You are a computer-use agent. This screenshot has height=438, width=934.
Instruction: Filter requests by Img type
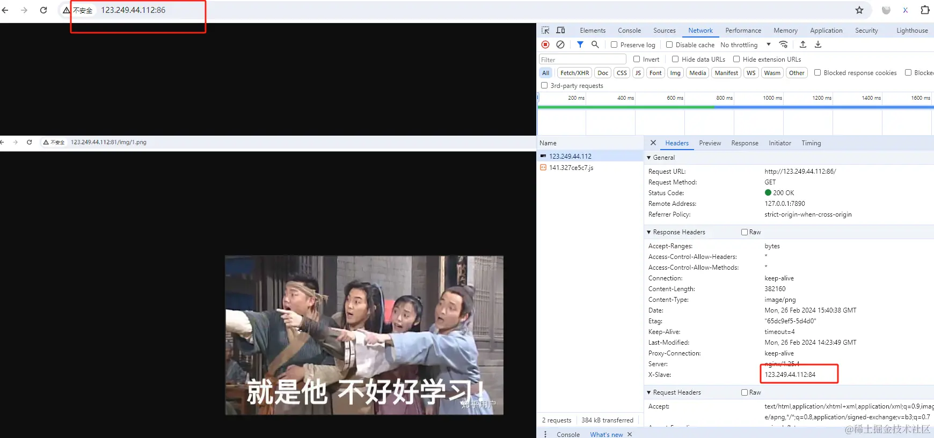tap(675, 73)
